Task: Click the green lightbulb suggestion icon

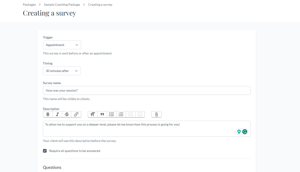Action: coord(239,132)
